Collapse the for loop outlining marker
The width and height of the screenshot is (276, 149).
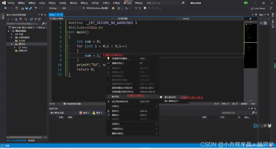pyautogui.click(x=67, y=46)
